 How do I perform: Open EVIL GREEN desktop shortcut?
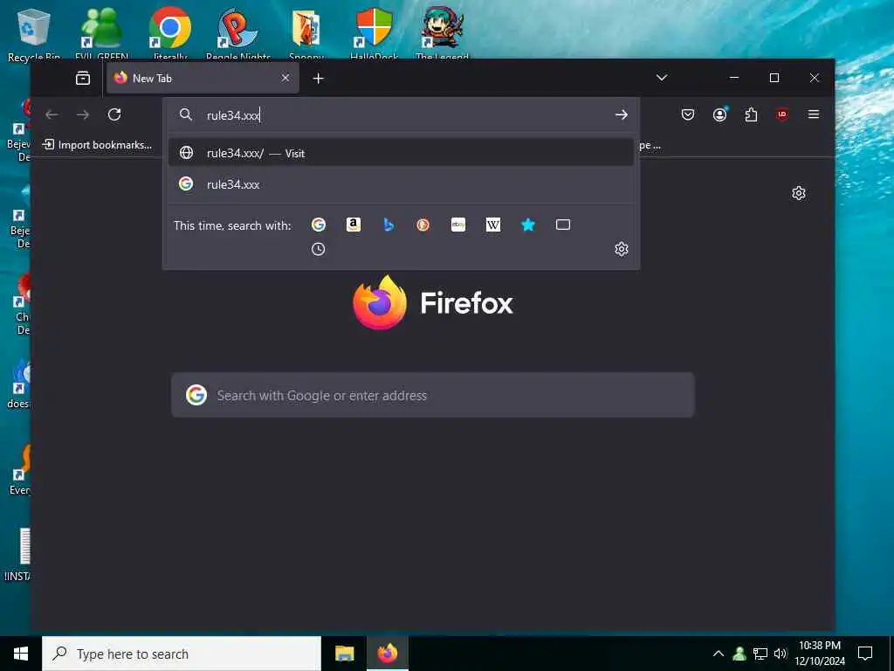coord(101,34)
